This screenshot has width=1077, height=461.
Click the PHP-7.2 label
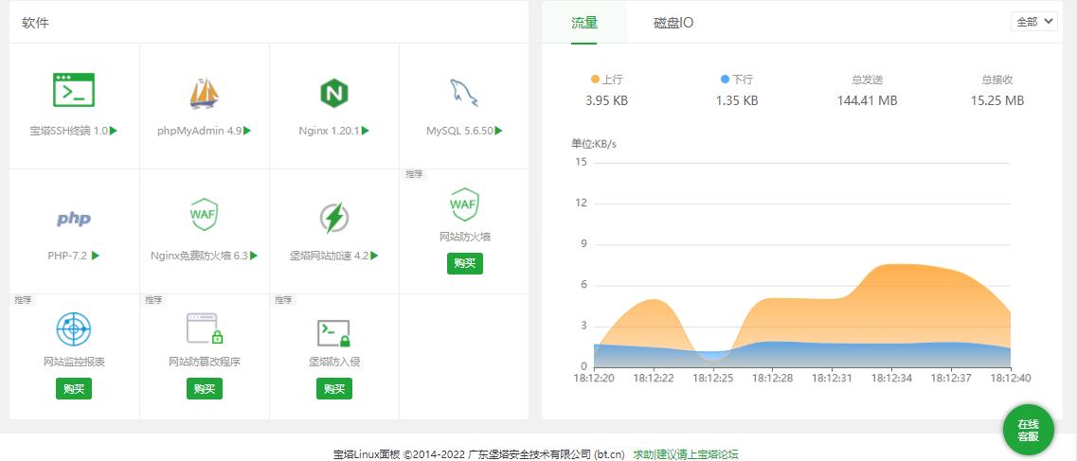[x=67, y=256]
